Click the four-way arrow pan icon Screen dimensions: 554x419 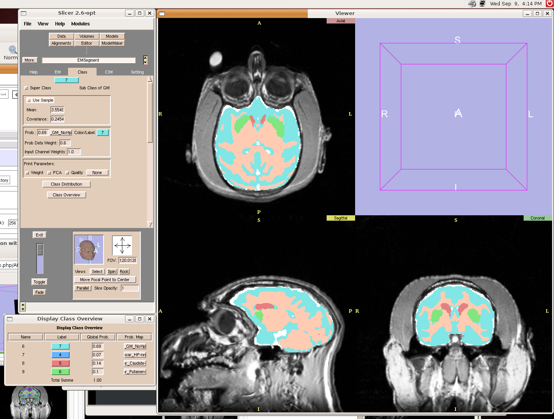pos(122,245)
